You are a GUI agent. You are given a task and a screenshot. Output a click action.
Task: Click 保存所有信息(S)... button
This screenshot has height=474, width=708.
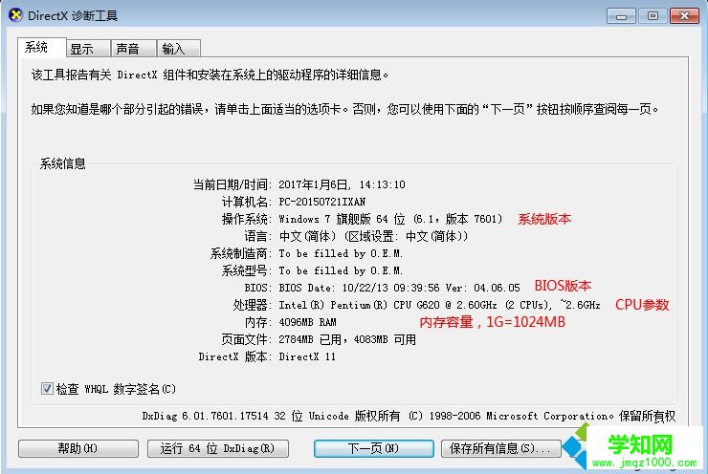500,448
